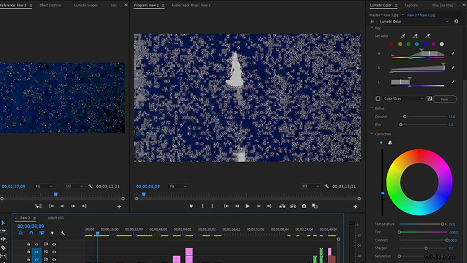This screenshot has width=467, height=263.
Task: Open timeline display settings wrench
Action: 62,233
